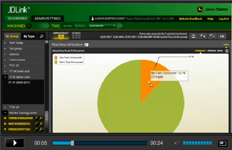Viewport: 232px width, 150px height.
Task: Expand the Tufton Farms group
Action: click(x=5, y=60)
